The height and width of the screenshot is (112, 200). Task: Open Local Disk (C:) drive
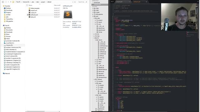10,43
